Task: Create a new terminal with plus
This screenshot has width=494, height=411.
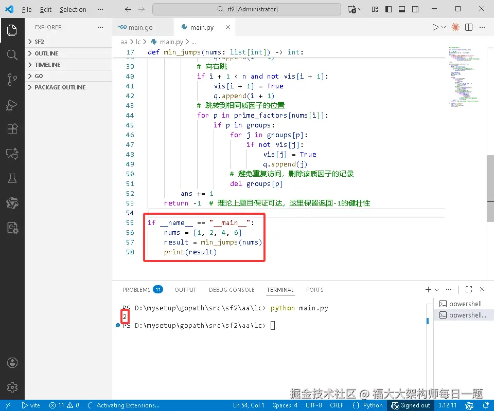Action: coord(428,289)
